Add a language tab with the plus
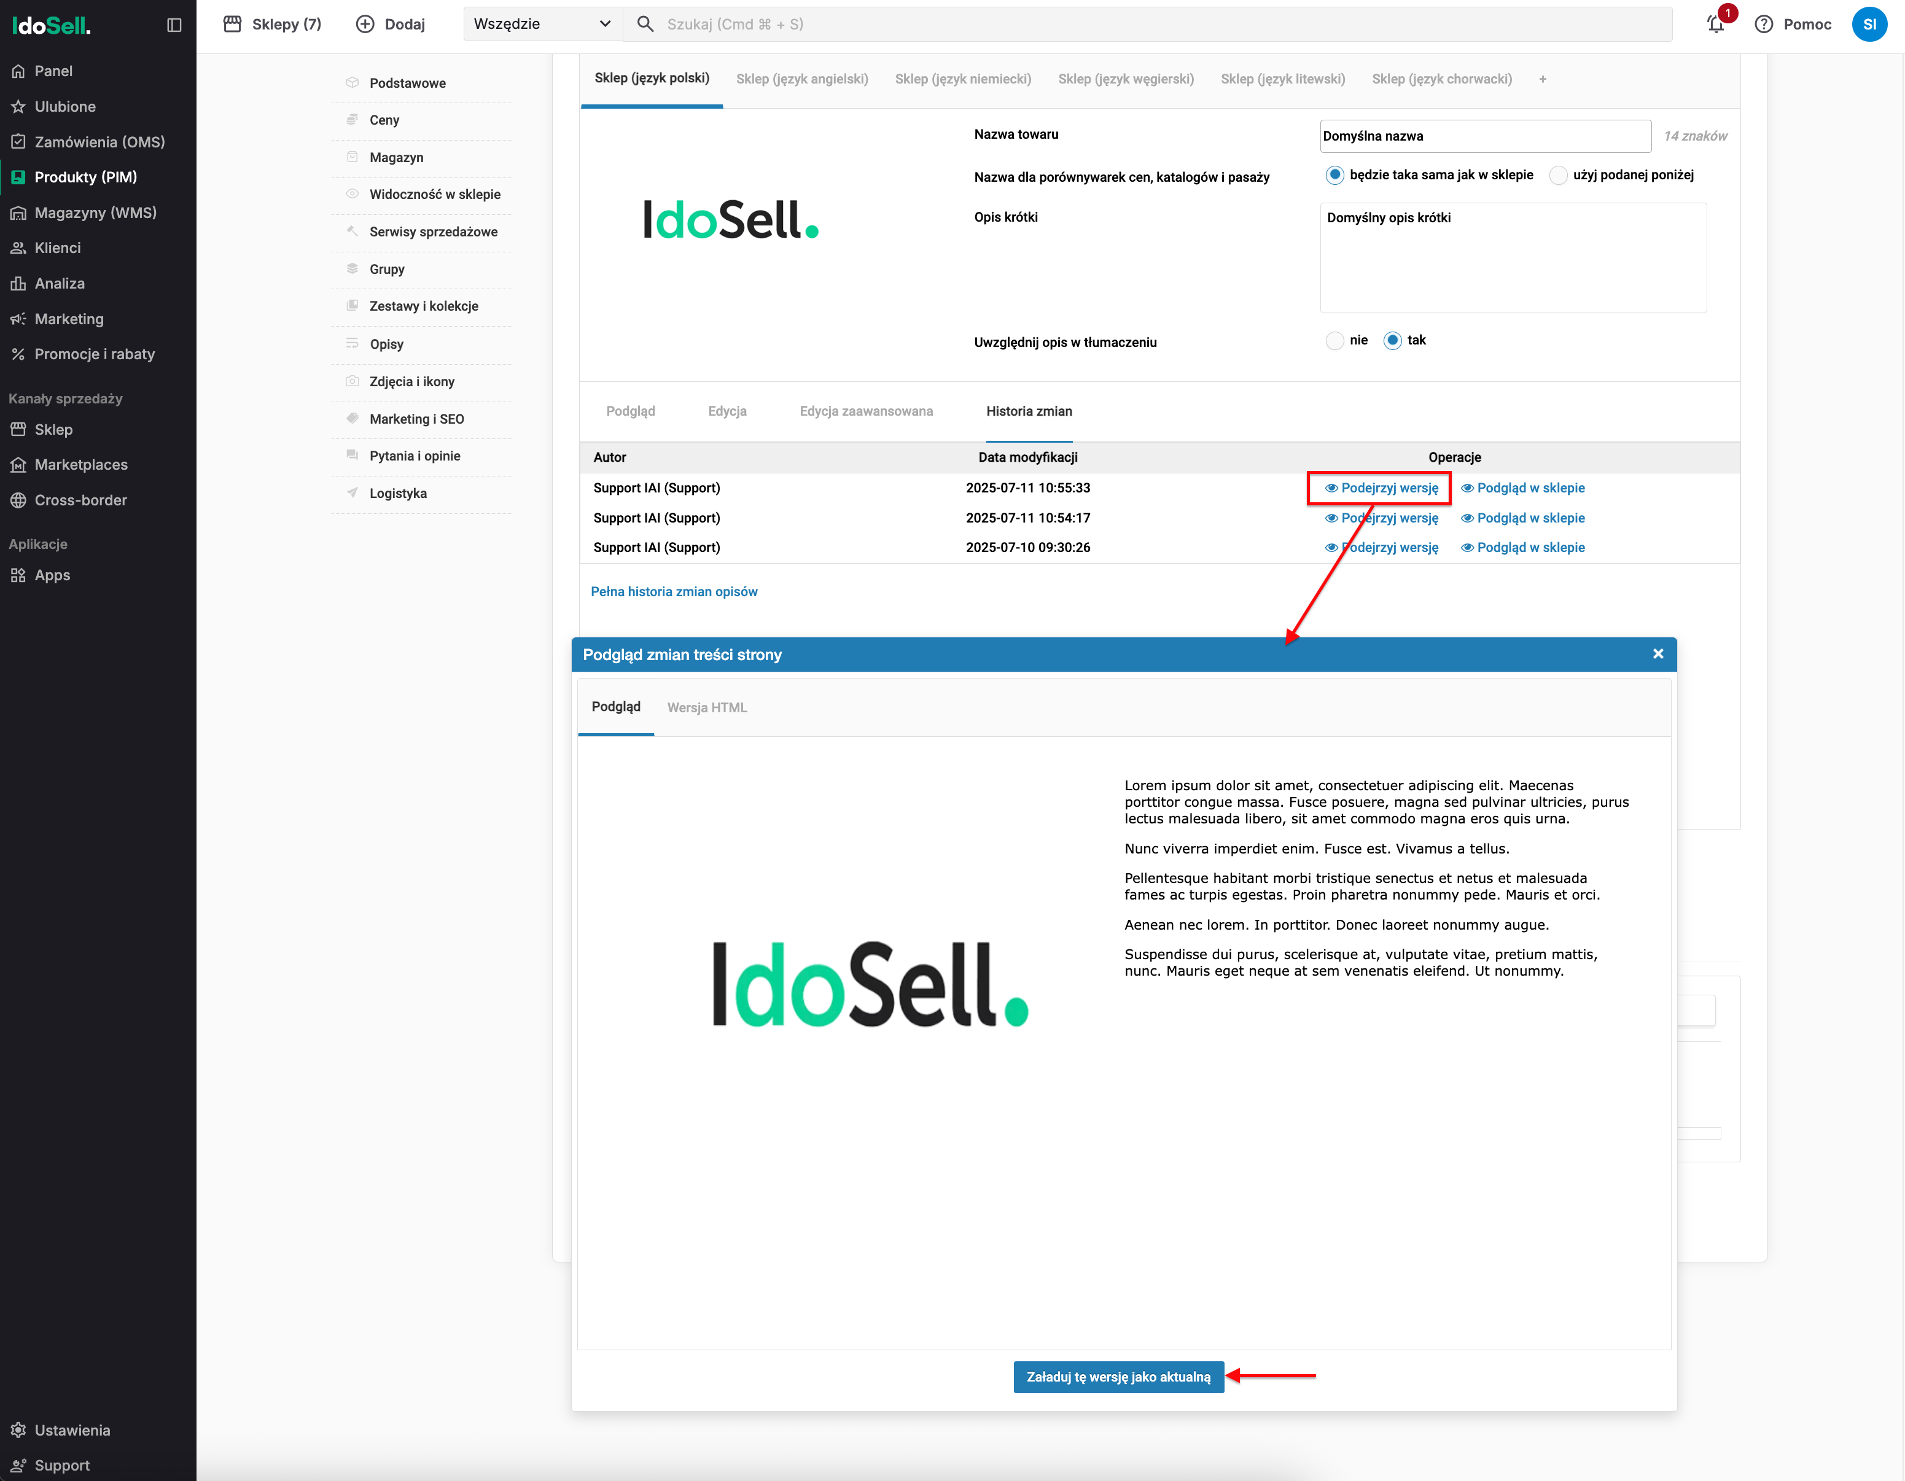This screenshot has height=1481, width=1905. point(1543,79)
